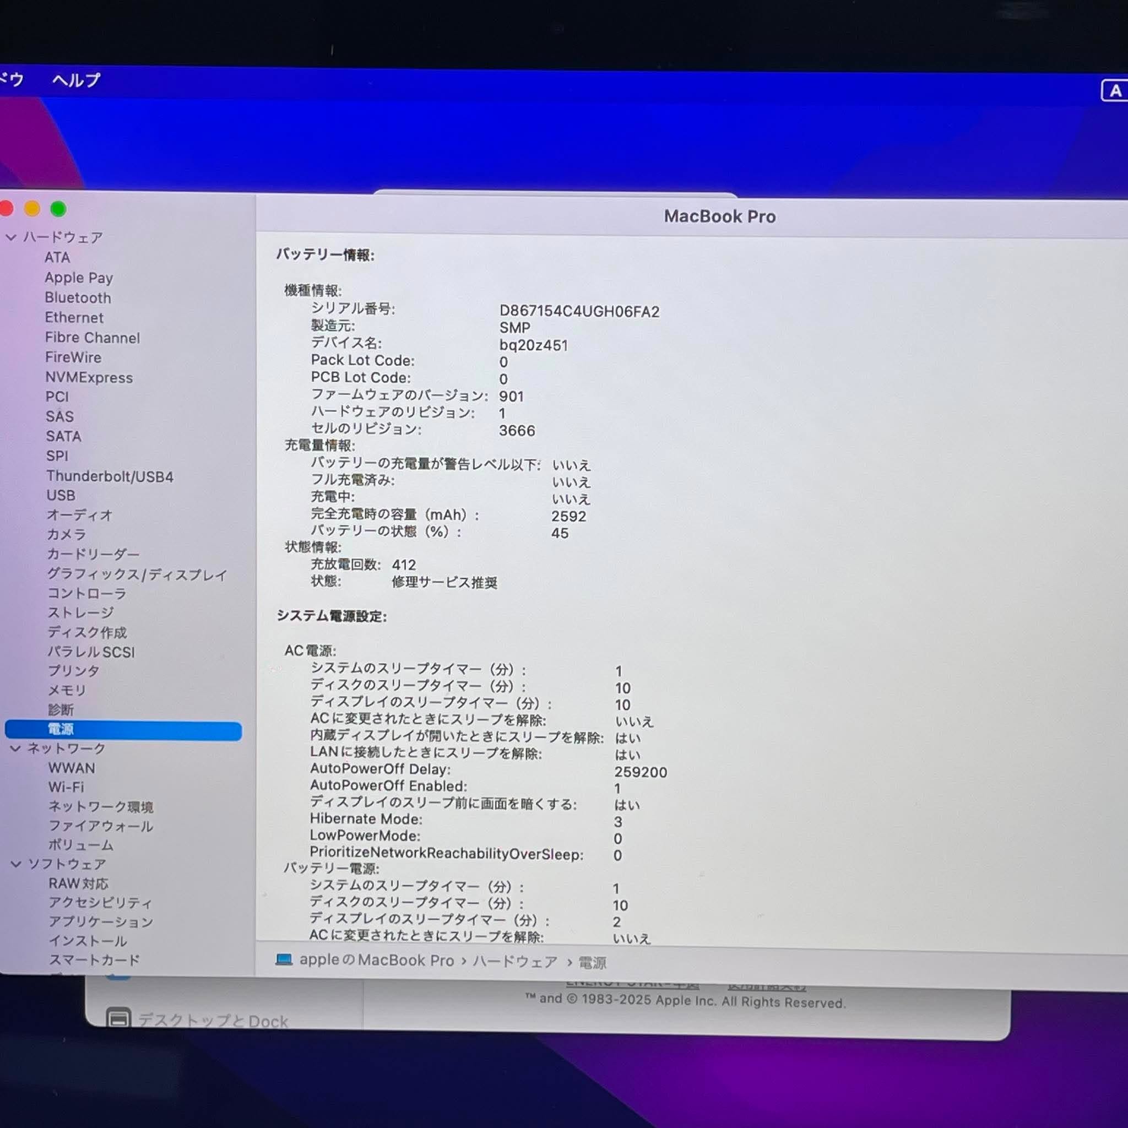
Task: Select SATA in the sidebar
Action: 64,437
